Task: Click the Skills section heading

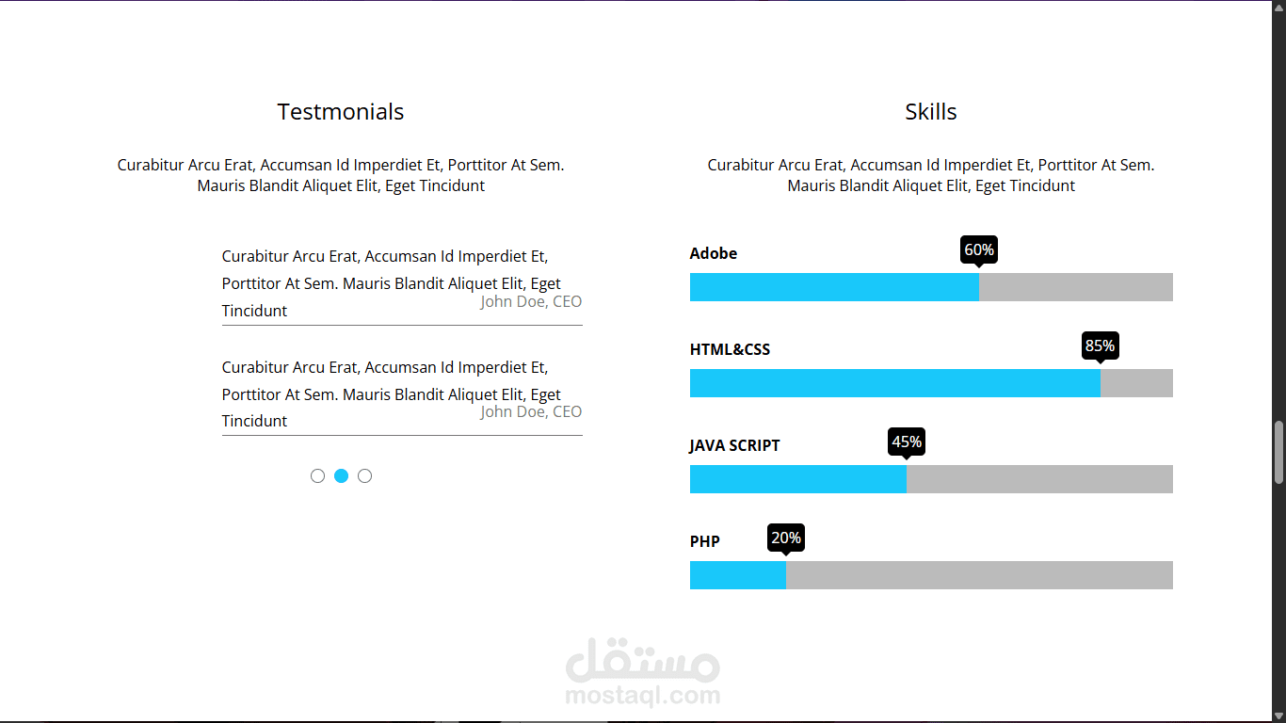Action: click(931, 112)
